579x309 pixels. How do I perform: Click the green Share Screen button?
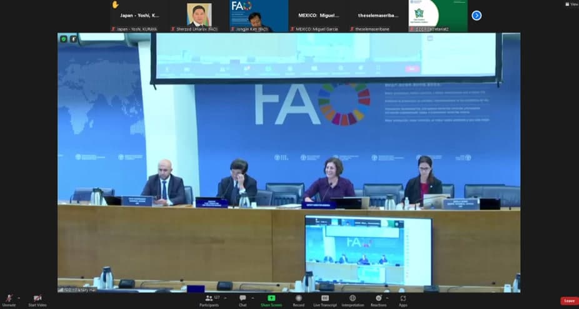[271, 300]
